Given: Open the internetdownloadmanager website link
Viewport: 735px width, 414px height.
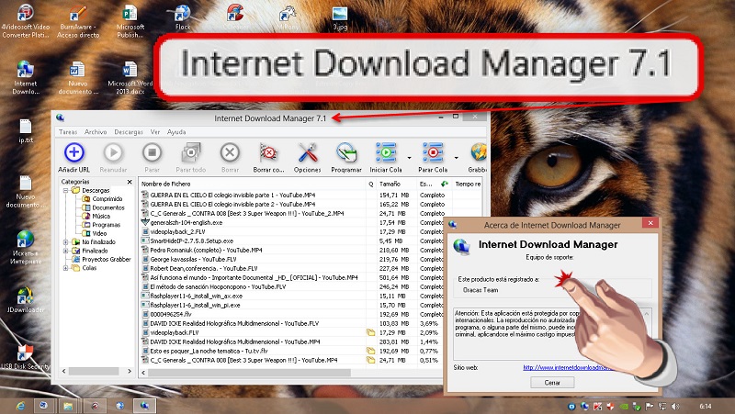Looking at the screenshot, I should [x=568, y=367].
